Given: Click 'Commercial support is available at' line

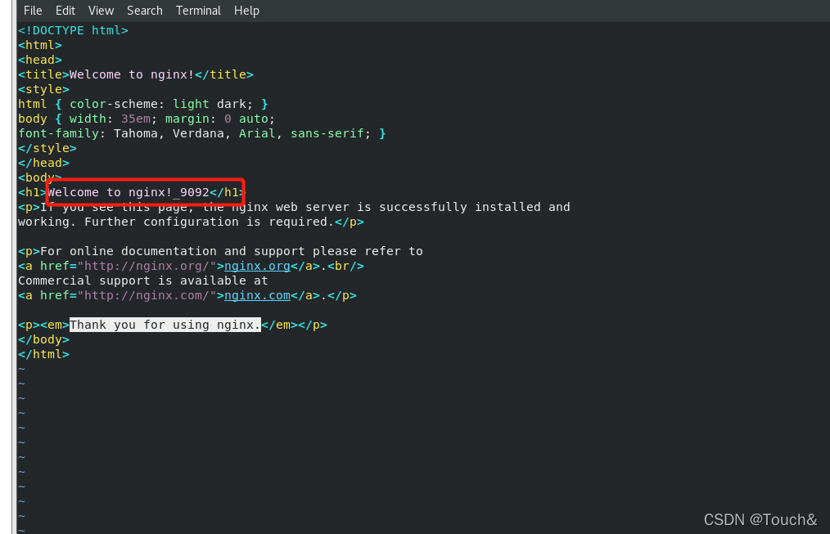Looking at the screenshot, I should tap(143, 280).
